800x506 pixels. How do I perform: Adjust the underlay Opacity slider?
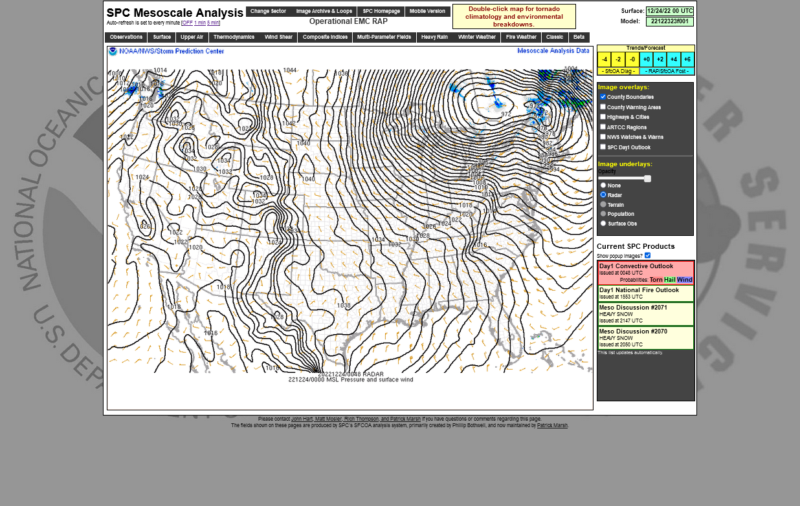pyautogui.click(x=625, y=178)
